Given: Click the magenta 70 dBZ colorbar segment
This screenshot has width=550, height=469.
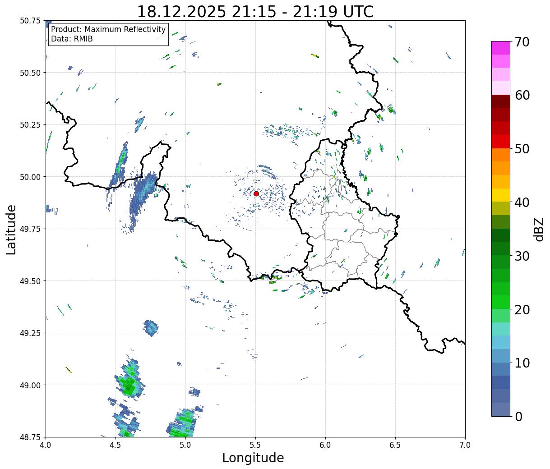Looking at the screenshot, I should pyautogui.click(x=500, y=48).
